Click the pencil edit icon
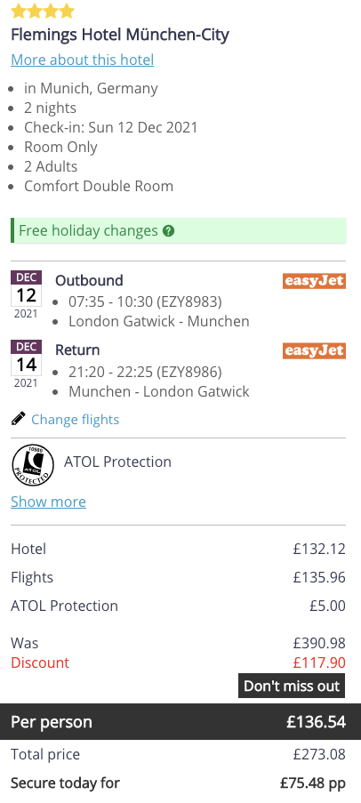The height and width of the screenshot is (803, 361). tap(18, 420)
